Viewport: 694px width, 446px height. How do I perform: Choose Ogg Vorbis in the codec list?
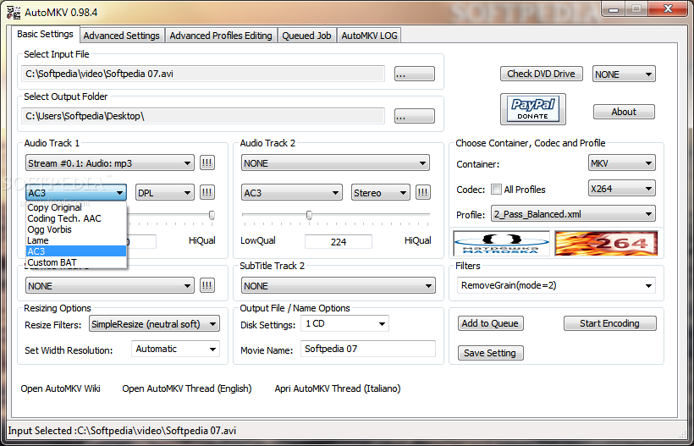[76, 229]
